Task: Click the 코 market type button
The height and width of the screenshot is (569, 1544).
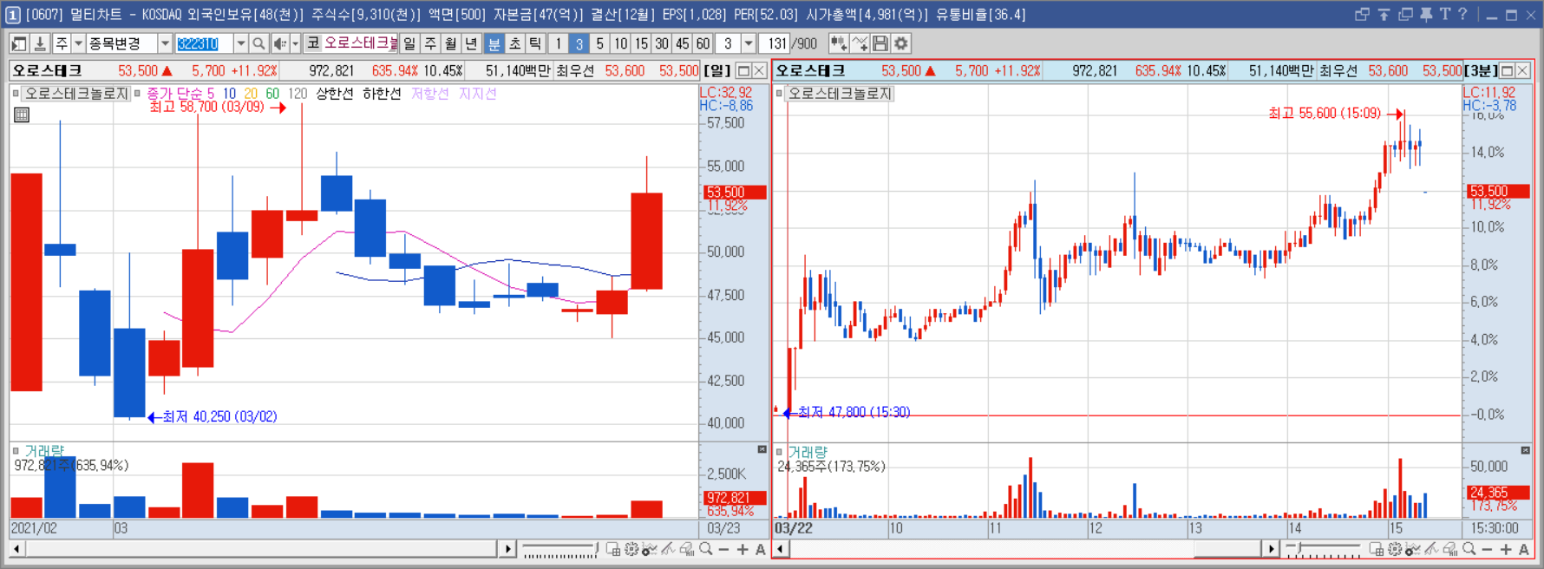Action: [x=313, y=43]
